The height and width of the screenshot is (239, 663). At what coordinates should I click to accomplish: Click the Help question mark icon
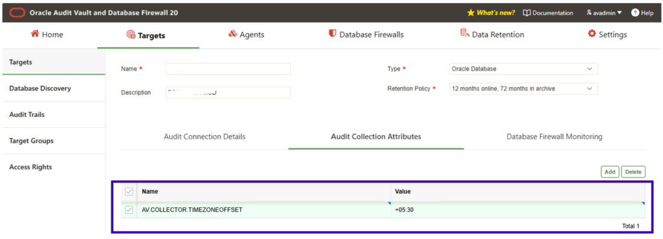[x=635, y=13]
